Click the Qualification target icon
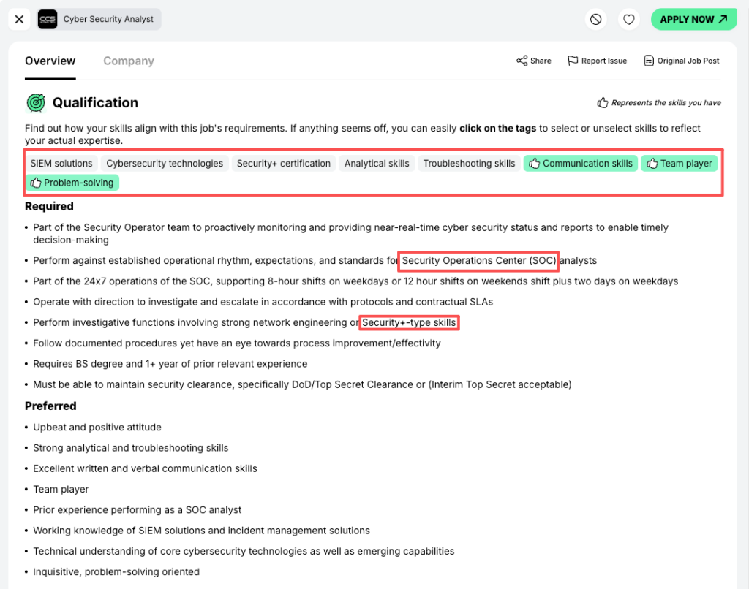 [x=36, y=102]
